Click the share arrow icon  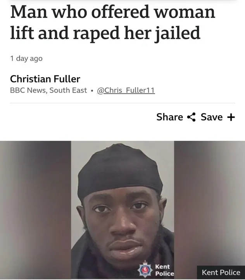click(x=192, y=117)
